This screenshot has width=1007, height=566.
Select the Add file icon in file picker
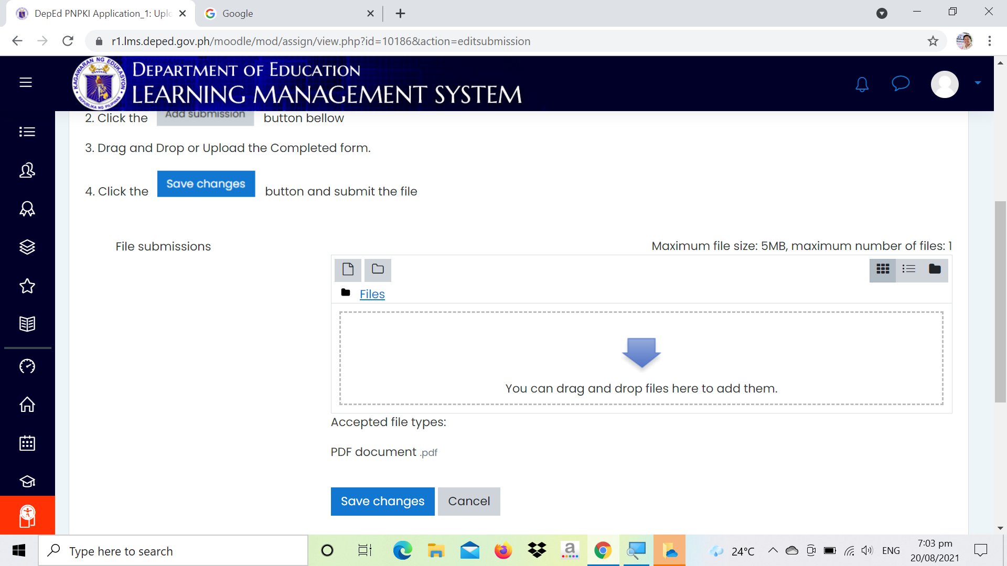(348, 270)
